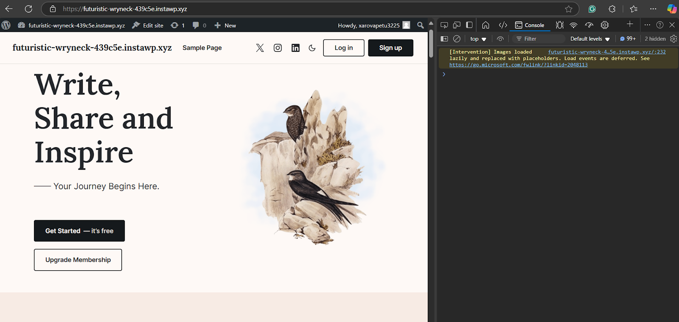The image size is (679, 322).
Task: Open the top JavaScript context dropdown
Action: point(478,39)
